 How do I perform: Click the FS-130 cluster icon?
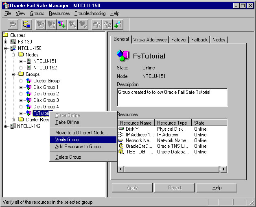[x=13, y=42]
